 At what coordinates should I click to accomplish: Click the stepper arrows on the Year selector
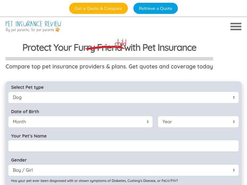(x=234, y=121)
